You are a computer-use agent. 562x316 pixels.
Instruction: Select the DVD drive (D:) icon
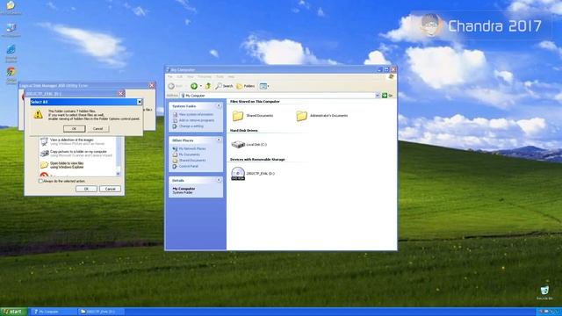coord(238,174)
